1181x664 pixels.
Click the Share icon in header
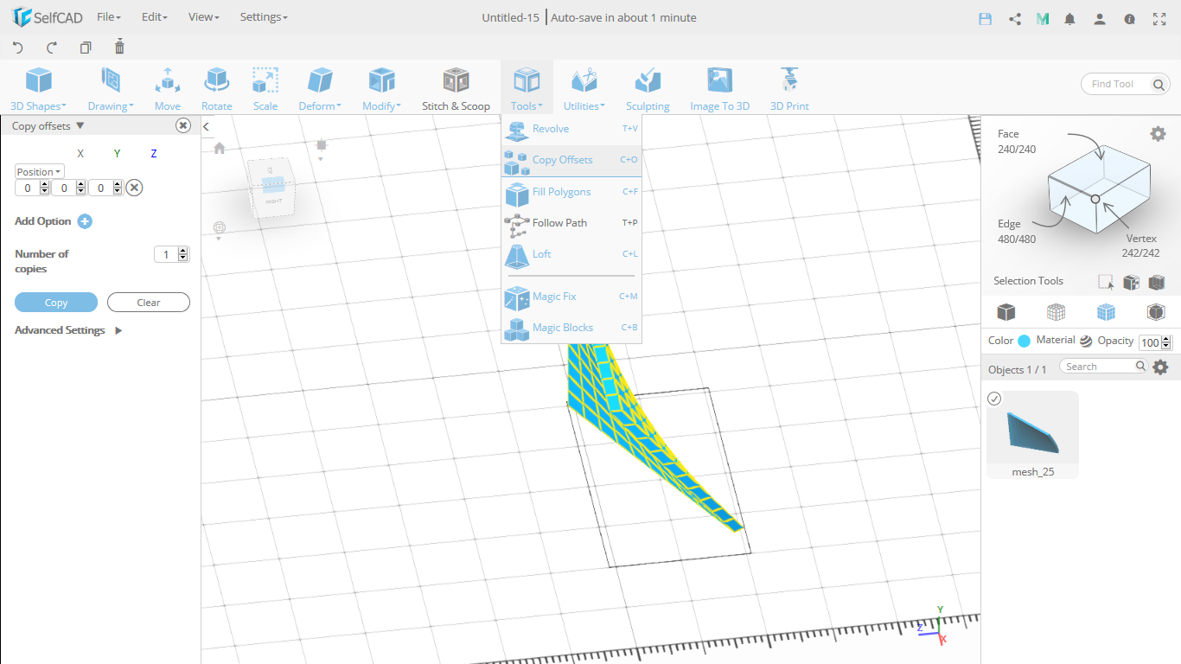click(1015, 18)
